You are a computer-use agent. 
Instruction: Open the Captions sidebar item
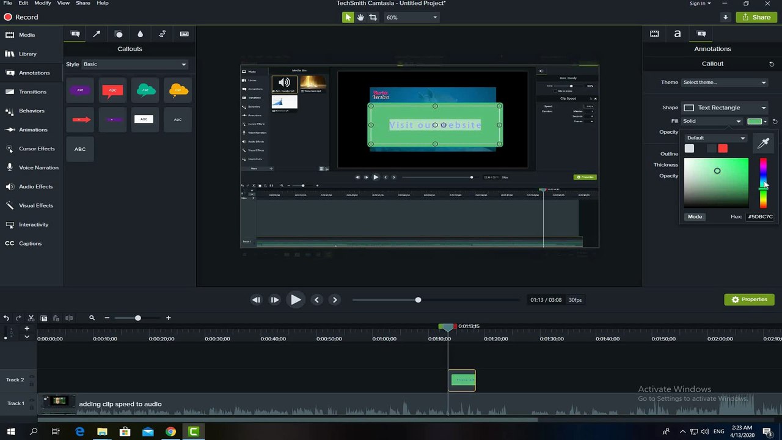point(23,243)
